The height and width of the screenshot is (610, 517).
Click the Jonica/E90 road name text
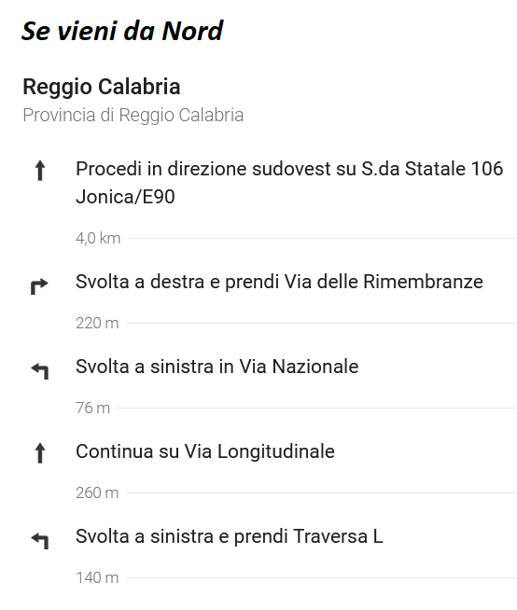tap(125, 197)
